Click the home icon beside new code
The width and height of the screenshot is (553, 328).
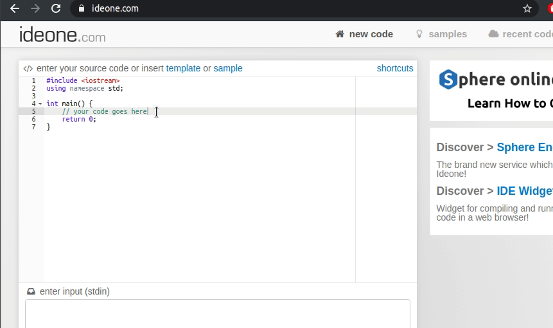point(340,34)
